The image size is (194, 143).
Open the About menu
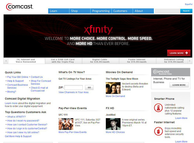tap(143, 11)
